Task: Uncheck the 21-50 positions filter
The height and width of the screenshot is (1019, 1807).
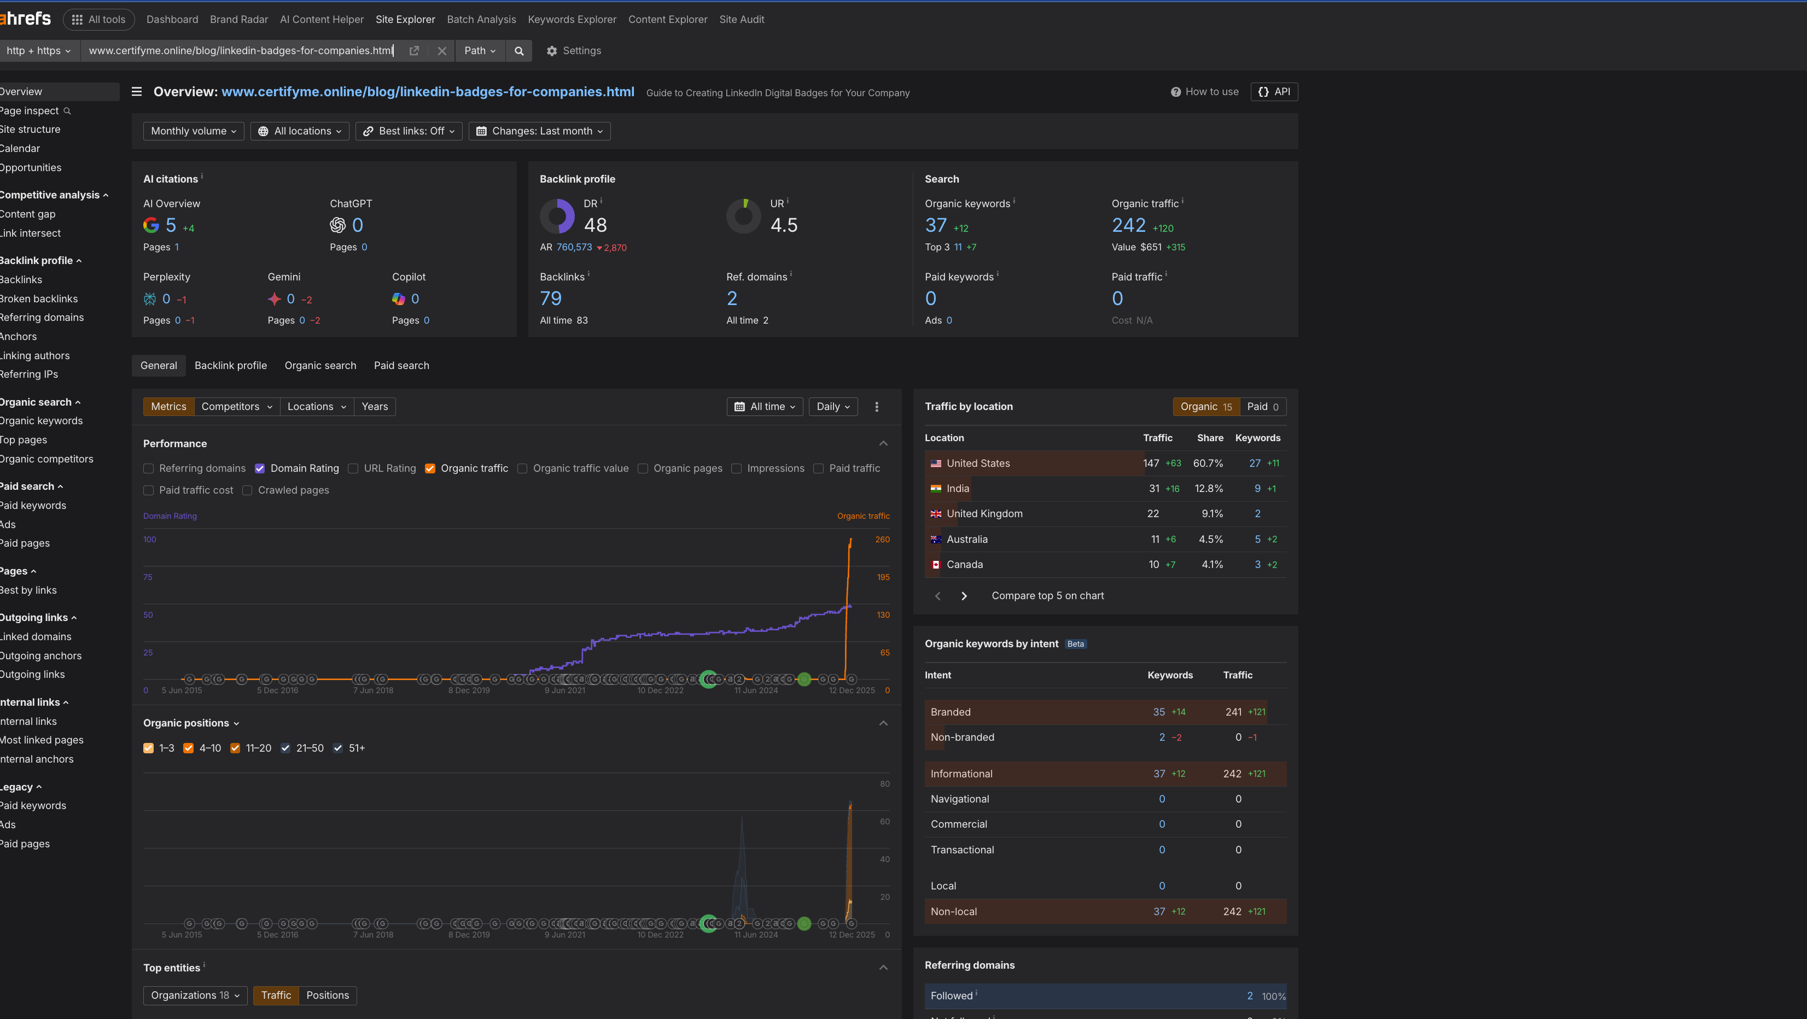Action: tap(285, 748)
